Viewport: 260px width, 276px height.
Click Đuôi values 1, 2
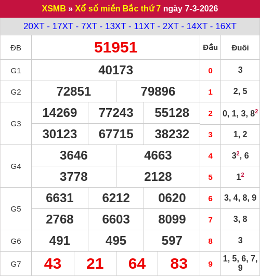click(x=240, y=134)
